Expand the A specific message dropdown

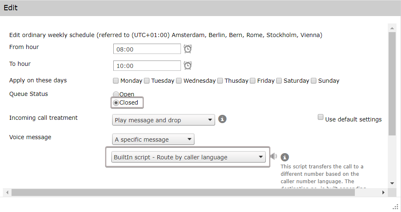(153, 140)
